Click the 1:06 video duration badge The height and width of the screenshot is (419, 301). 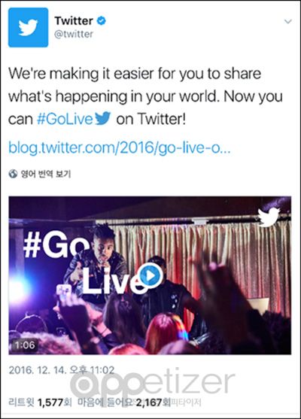[x=25, y=345]
